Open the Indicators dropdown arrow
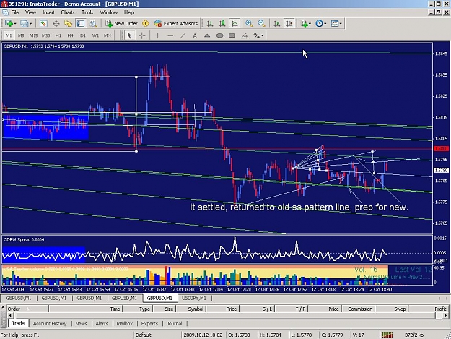The height and width of the screenshot is (339, 451). tap(310, 24)
